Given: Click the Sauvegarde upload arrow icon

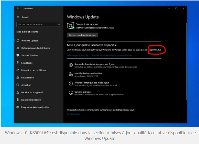Looking at the screenshot, I should (x=18, y=63).
